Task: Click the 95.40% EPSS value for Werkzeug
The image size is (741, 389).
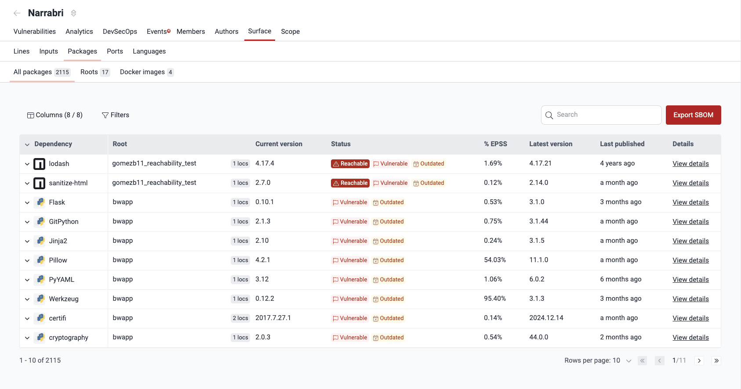Action: 495,299
